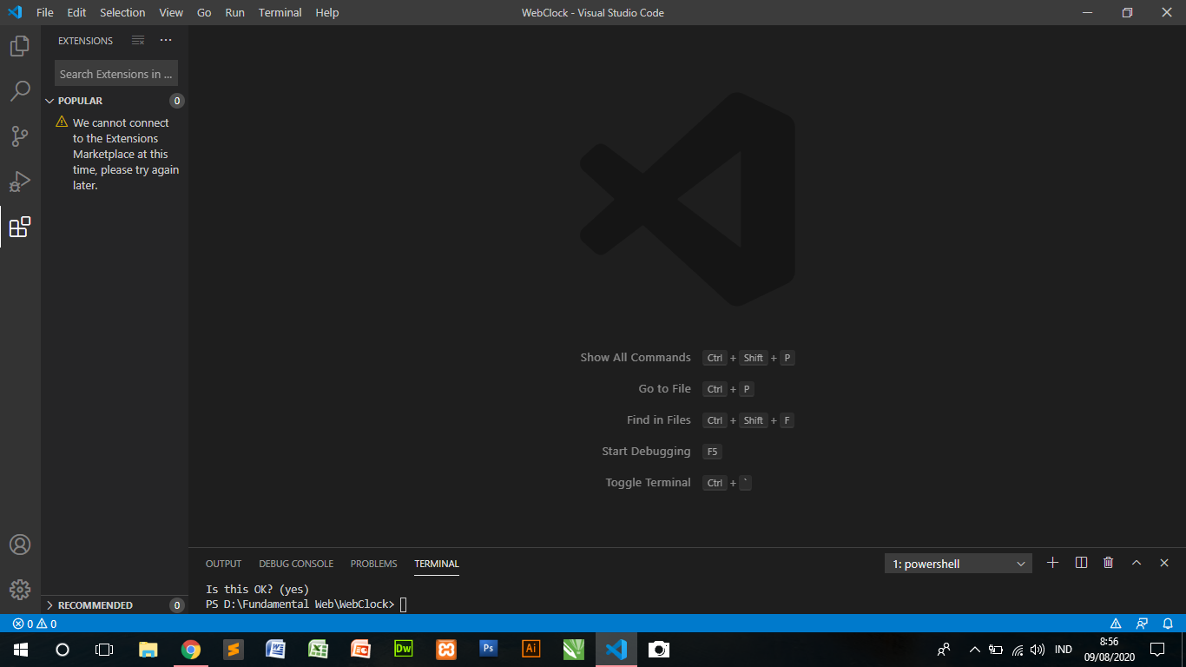Screen dimensions: 1186x667
Task: Open the Run and Debug icon
Action: click(20, 181)
